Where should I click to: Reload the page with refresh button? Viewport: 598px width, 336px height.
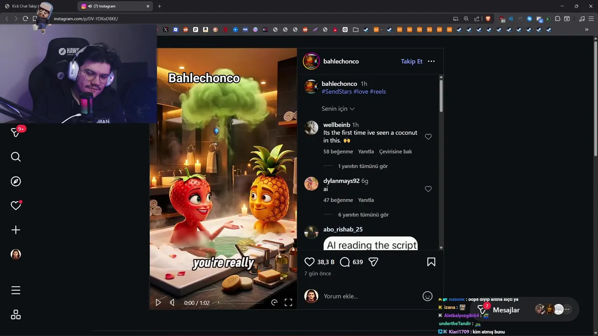pos(25,19)
